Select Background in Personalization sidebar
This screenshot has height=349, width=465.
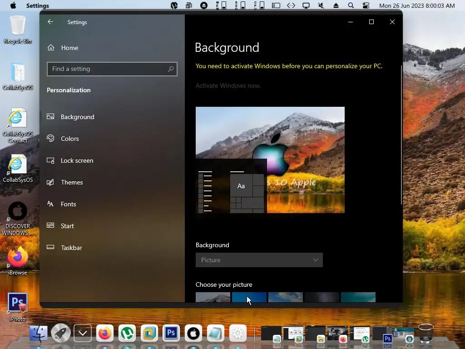pyautogui.click(x=70, y=117)
